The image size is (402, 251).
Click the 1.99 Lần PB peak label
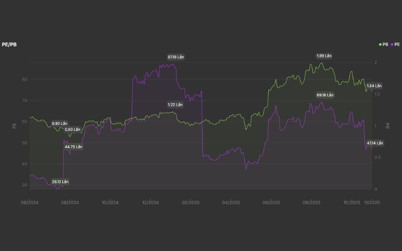coord(324,56)
